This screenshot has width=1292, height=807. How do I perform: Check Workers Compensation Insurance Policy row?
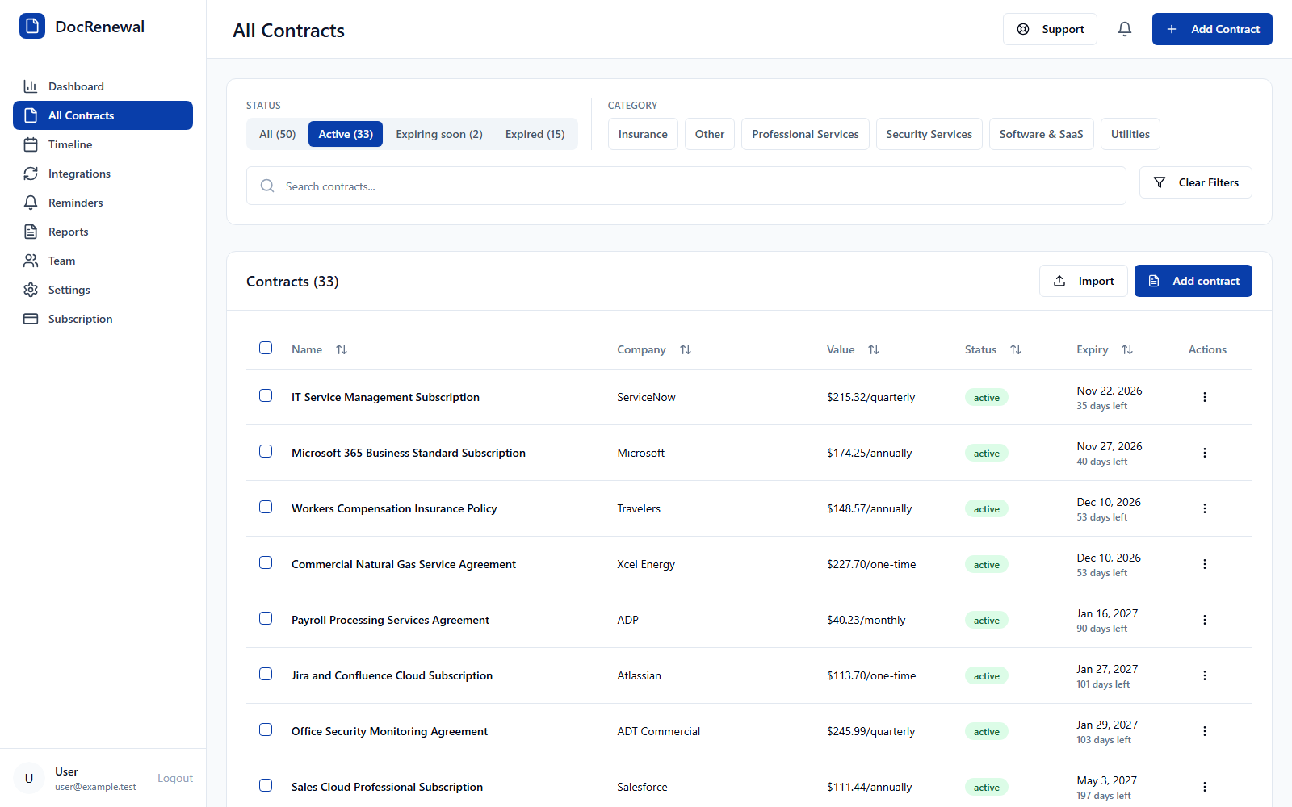[x=266, y=507]
